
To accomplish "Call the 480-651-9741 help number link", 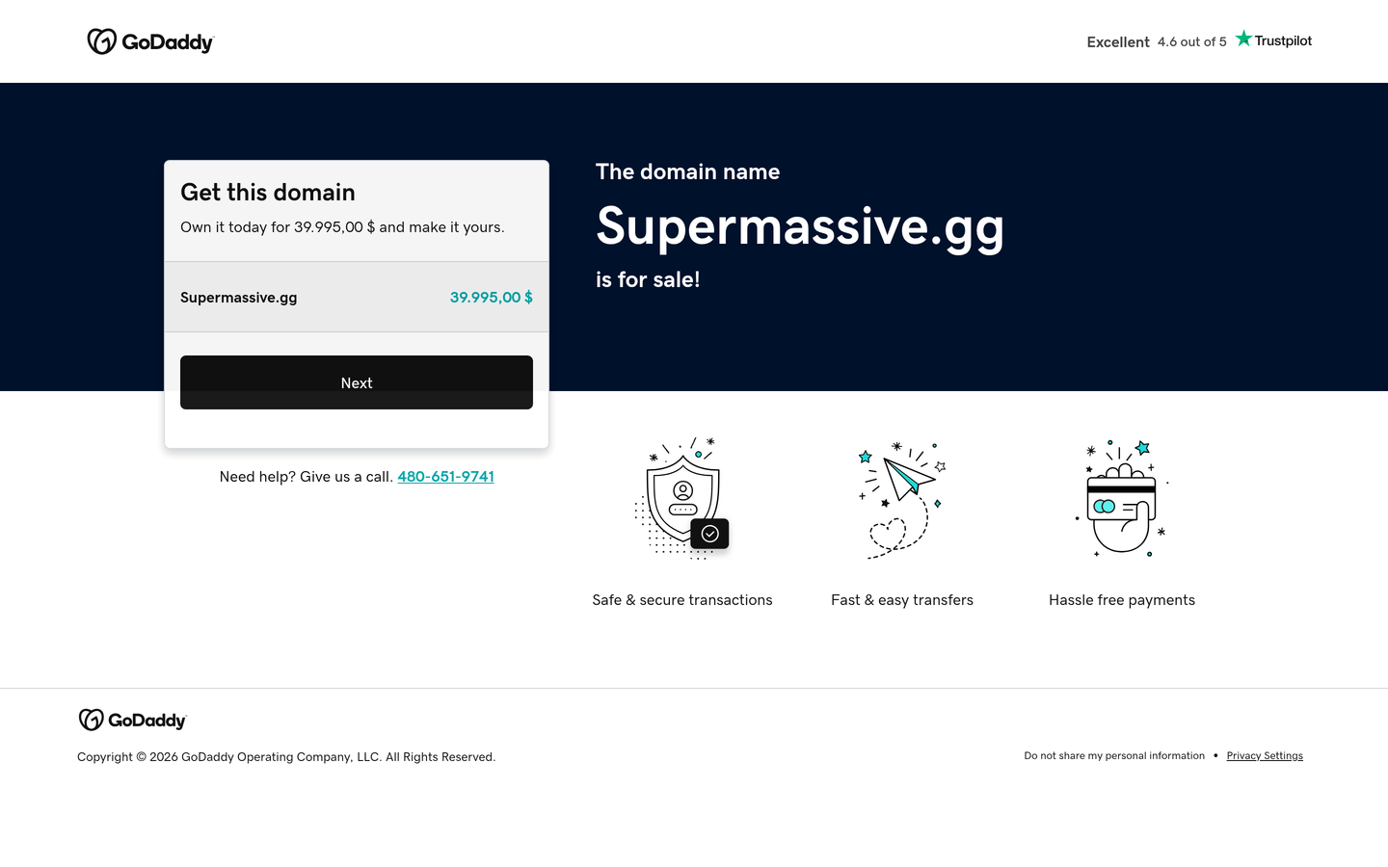I will point(445,477).
